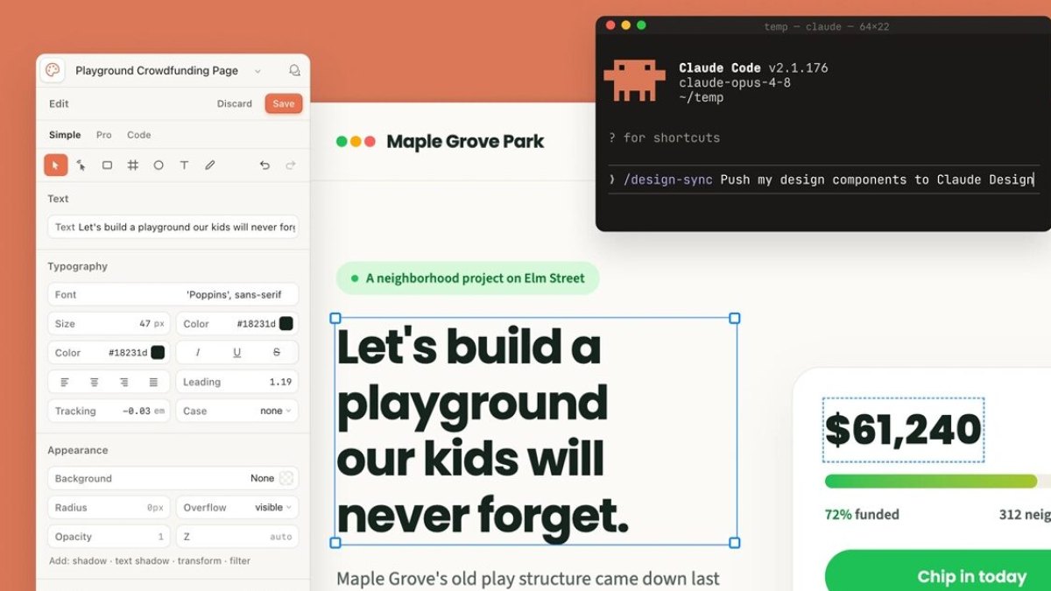This screenshot has width=1051, height=591.
Task: Align text right in Typography
Action: 123,382
